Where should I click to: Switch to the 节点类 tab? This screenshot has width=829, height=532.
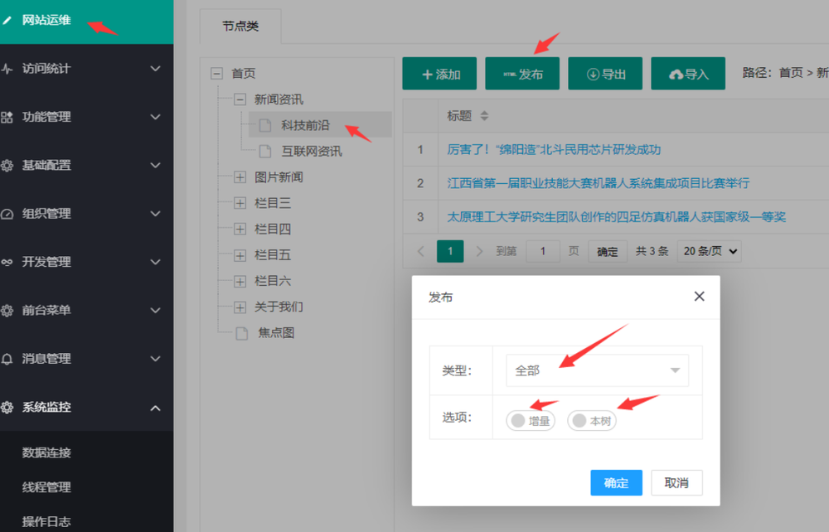point(240,27)
